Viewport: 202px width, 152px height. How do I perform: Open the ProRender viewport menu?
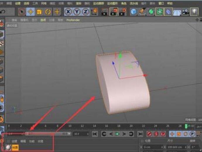coord(73,20)
